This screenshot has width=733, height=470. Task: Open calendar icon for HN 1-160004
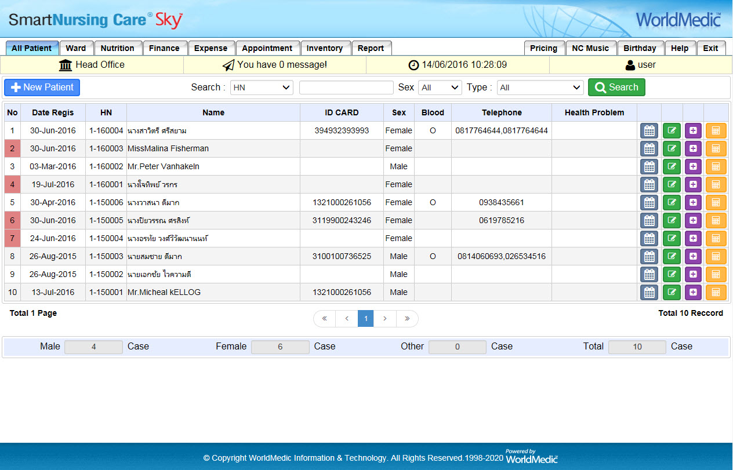point(649,131)
